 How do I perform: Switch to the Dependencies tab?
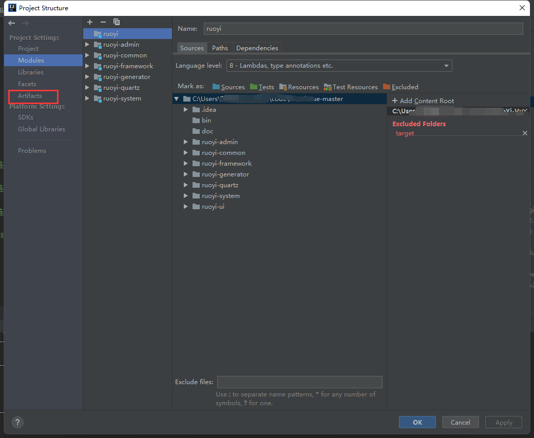(x=257, y=48)
